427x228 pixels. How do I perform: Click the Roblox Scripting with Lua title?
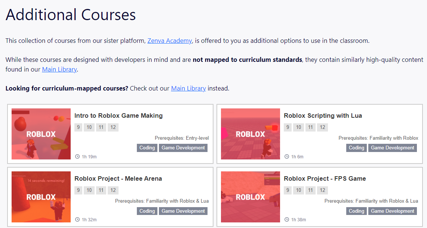[x=323, y=115]
